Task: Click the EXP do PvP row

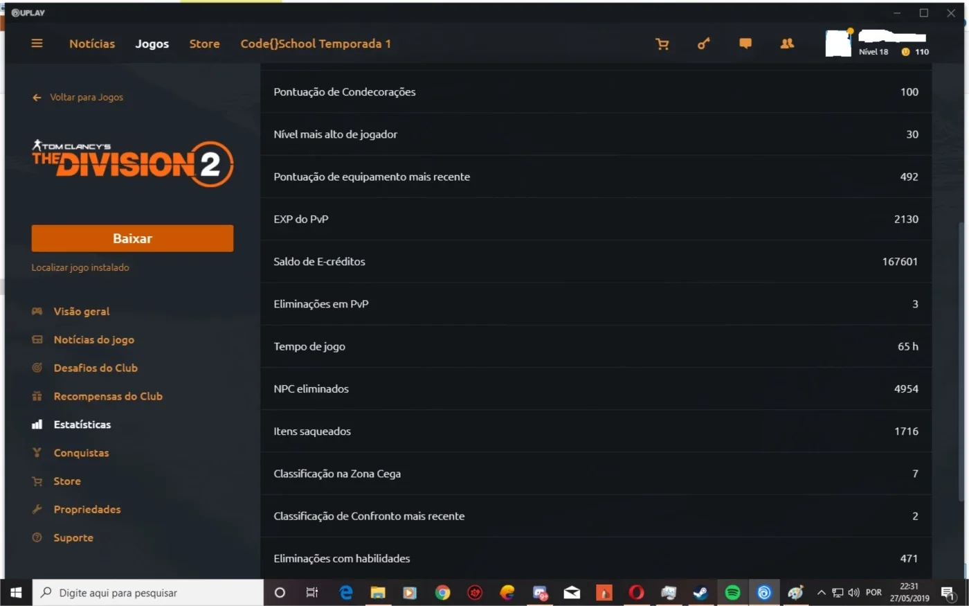Action: pyautogui.click(x=596, y=219)
